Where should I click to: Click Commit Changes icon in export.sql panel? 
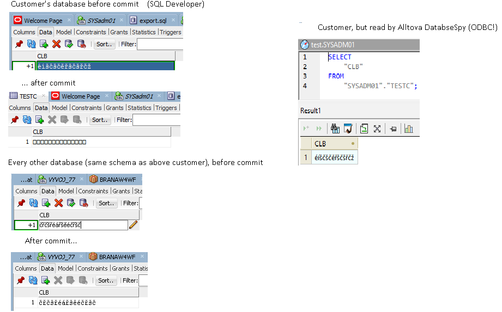click(69, 44)
